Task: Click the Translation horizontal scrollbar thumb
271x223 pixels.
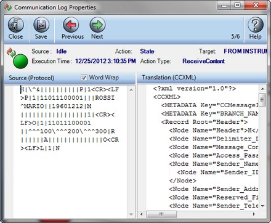Action: [x=161, y=214]
